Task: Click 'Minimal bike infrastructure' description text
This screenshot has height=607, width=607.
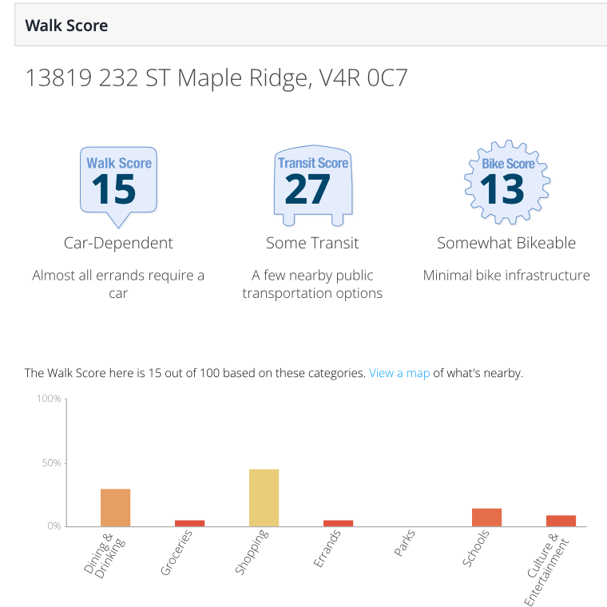Action: [506, 276]
